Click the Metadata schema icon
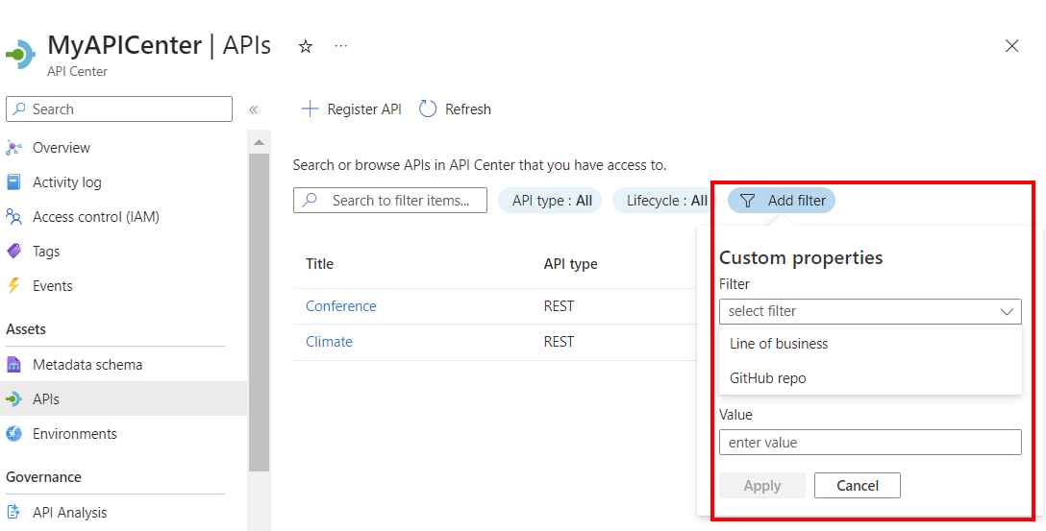Image resolution: width=1046 pixels, height=531 pixels. (x=13, y=365)
